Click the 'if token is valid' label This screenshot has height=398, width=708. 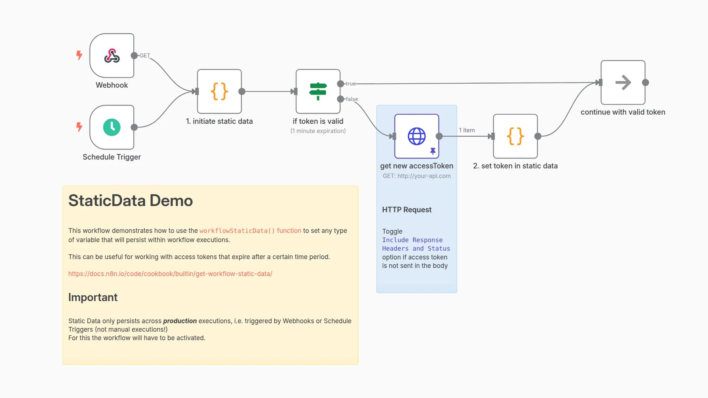(x=318, y=121)
